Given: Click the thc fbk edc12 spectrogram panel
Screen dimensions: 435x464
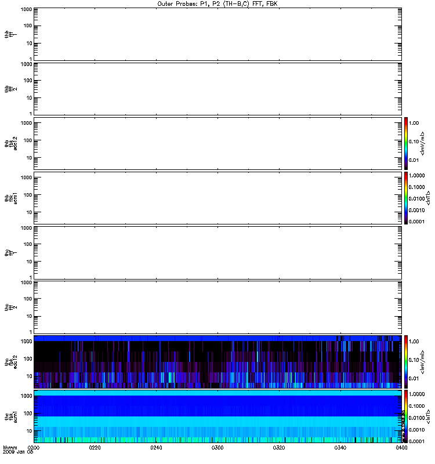Looking at the screenshot, I should coord(218,361).
